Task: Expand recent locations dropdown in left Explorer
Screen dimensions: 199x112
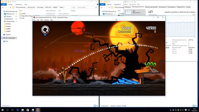Action: click(x=8, y=7)
